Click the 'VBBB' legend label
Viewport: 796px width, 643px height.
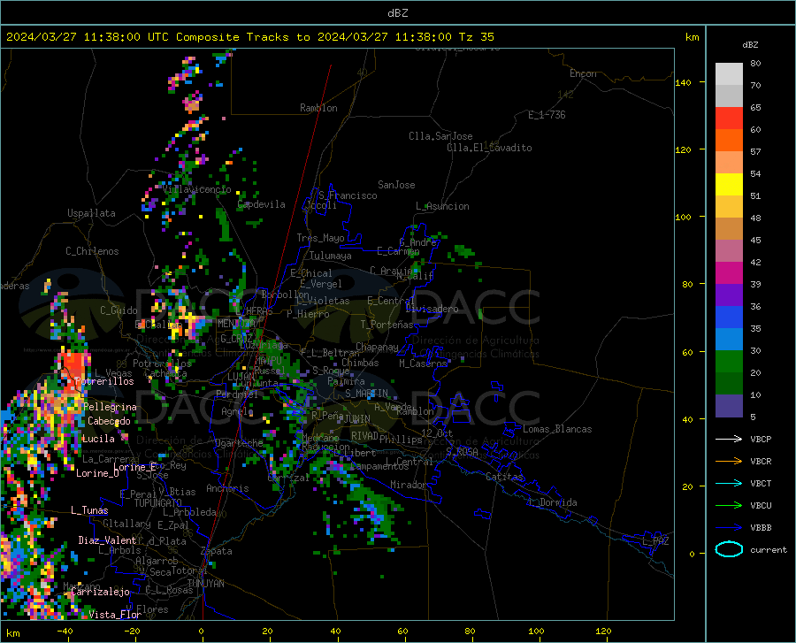point(761,528)
